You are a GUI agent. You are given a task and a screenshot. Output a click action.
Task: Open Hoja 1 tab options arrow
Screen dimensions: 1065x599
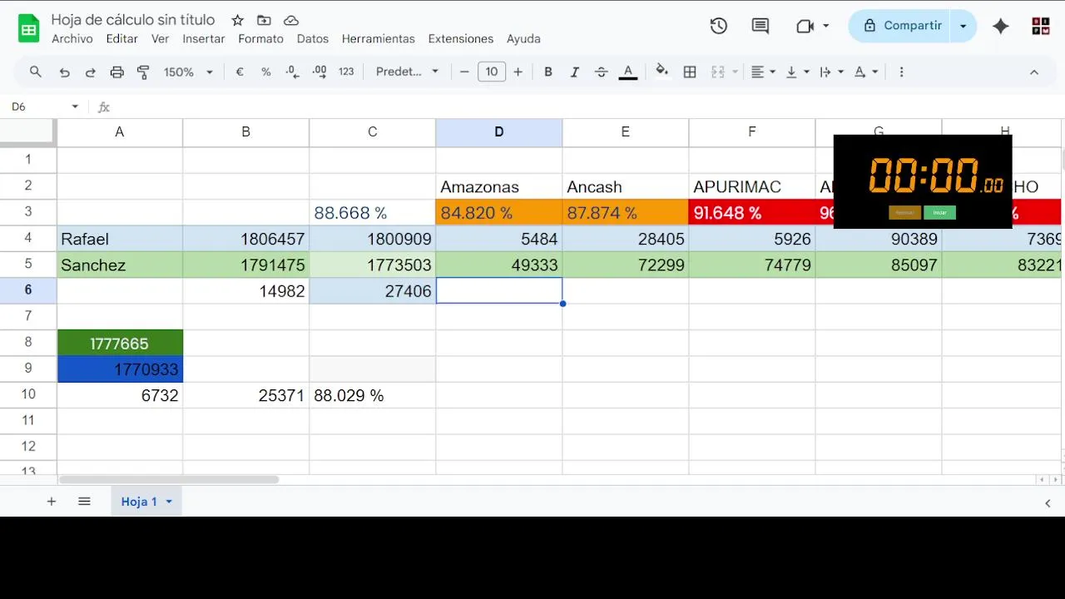click(169, 502)
